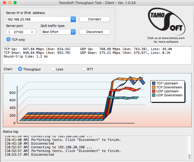Increase server port with right arrow
This screenshot has width=194, height=162.
[32, 32]
